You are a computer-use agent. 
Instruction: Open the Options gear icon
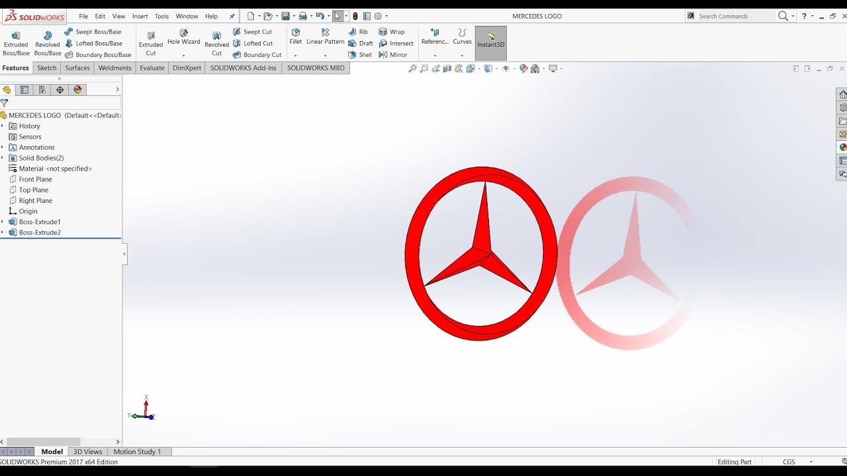click(378, 16)
